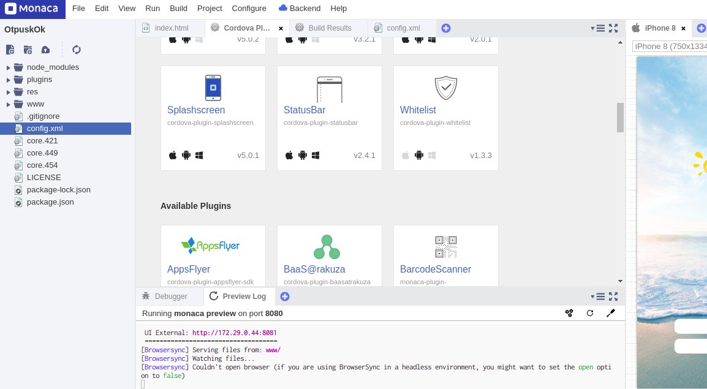Image resolution: width=707 pixels, height=389 pixels.
Task: Click the Backend cloud icon
Action: click(282, 8)
